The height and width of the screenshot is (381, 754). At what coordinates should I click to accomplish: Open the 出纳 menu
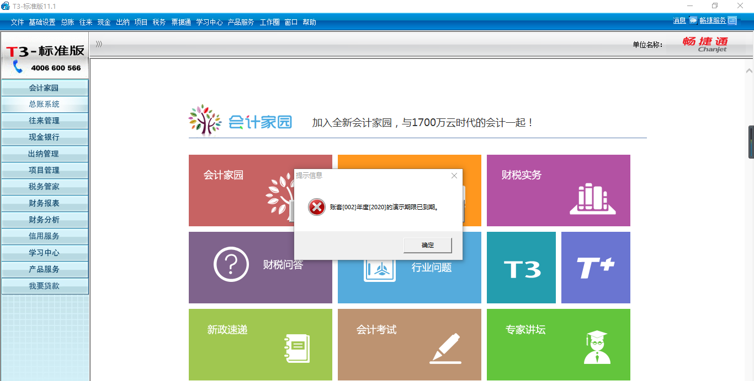[x=123, y=22]
